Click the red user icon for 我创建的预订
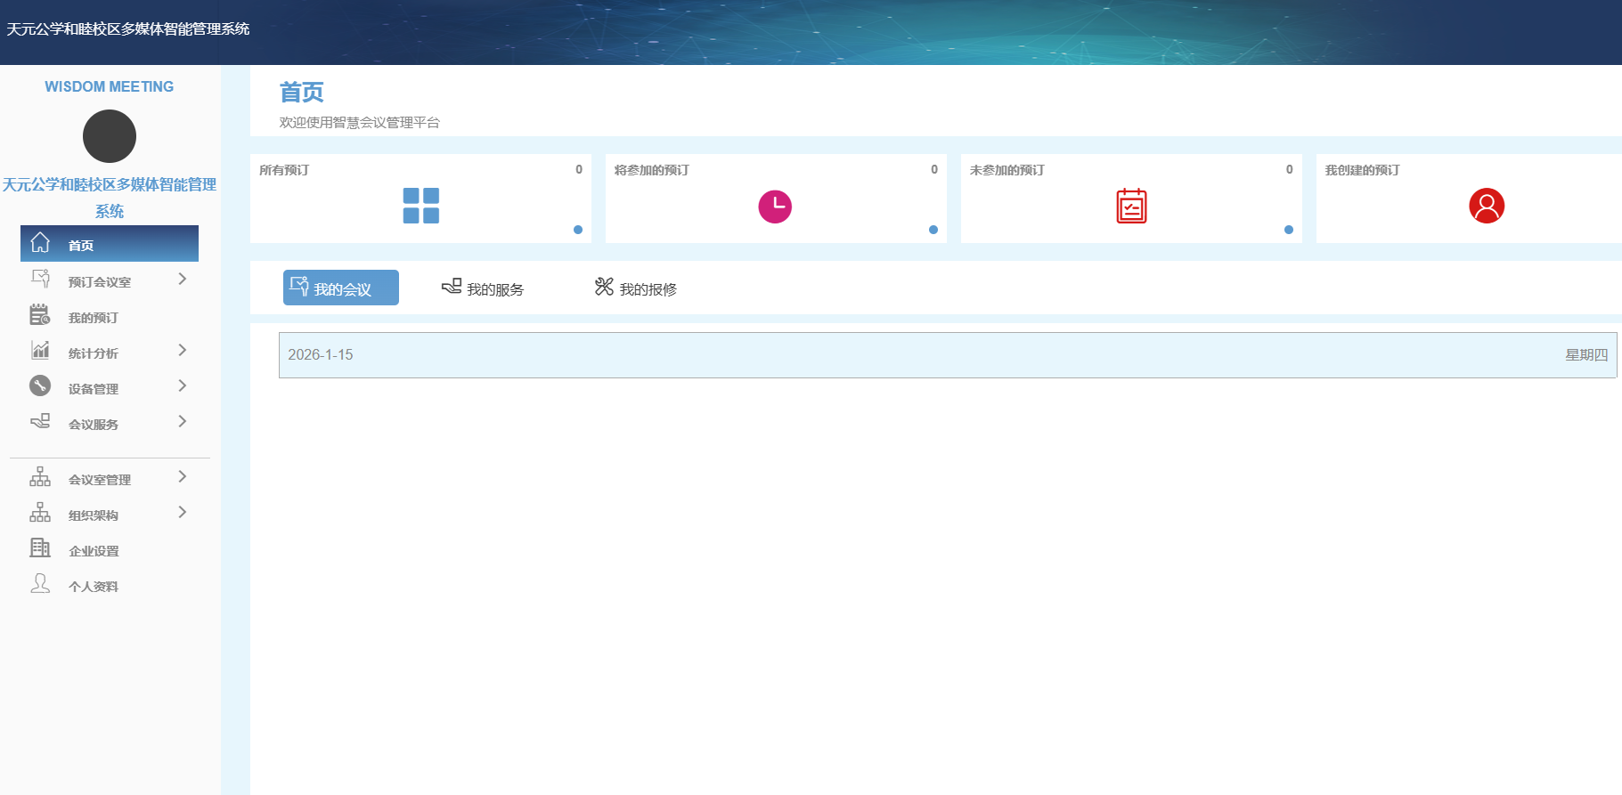 (1487, 206)
